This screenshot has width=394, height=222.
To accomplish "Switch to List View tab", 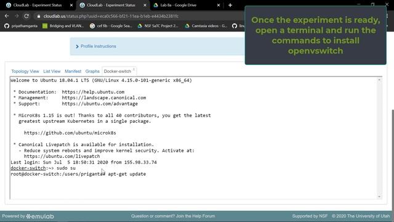I will [52, 72].
